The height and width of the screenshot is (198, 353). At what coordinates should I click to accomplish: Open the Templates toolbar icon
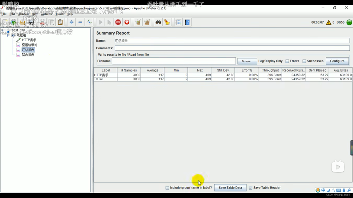pyautogui.click(x=13, y=22)
